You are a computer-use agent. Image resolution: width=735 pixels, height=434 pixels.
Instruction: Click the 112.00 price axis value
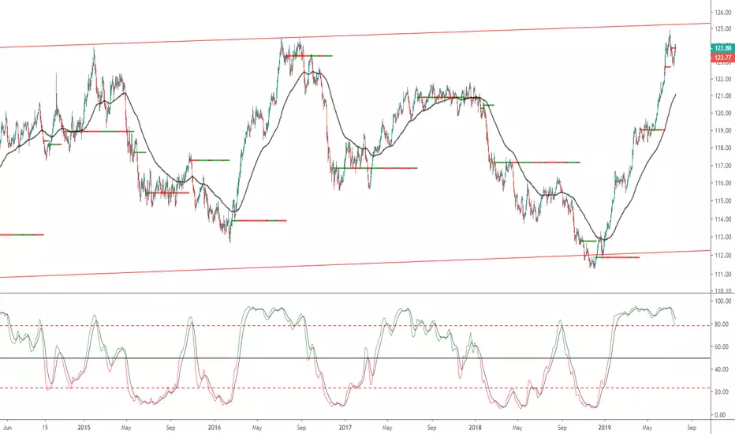tap(723, 256)
